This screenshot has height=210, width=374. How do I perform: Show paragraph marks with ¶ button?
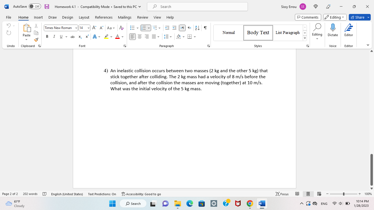205,28
